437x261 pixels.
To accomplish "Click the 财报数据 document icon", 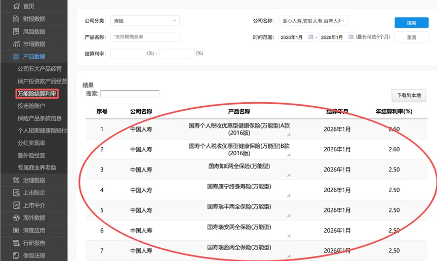I will click(x=16, y=19).
